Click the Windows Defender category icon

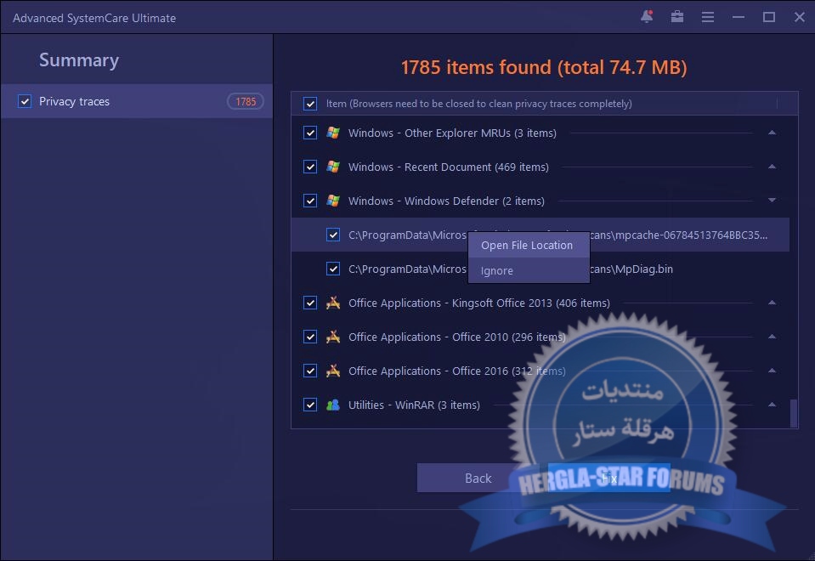point(335,201)
